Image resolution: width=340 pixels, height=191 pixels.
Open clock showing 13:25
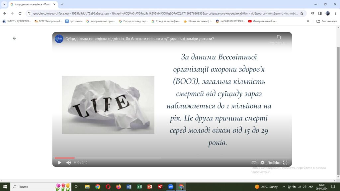[321, 187]
